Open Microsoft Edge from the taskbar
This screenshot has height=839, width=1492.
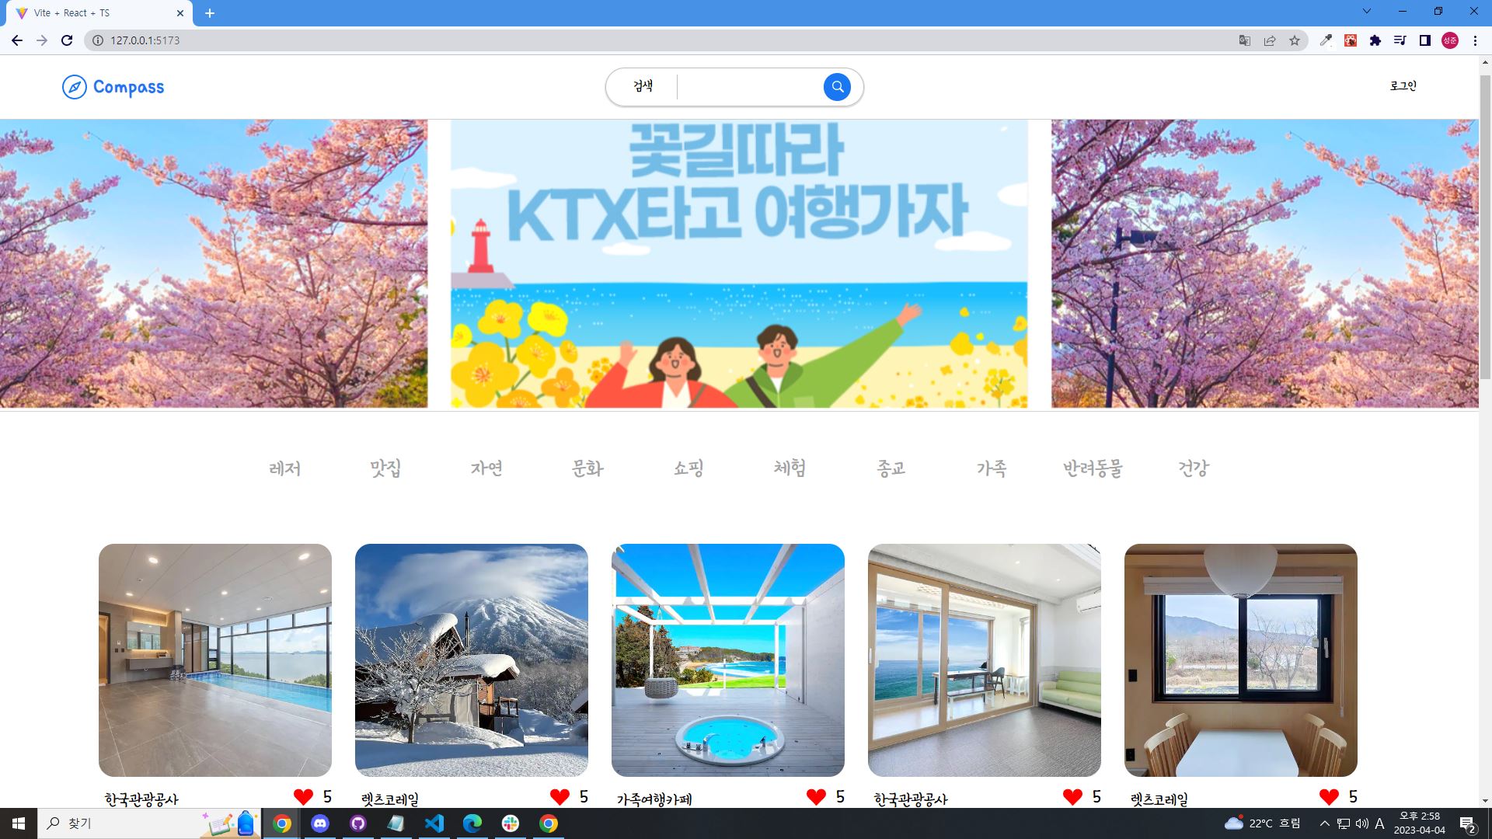[x=472, y=823]
